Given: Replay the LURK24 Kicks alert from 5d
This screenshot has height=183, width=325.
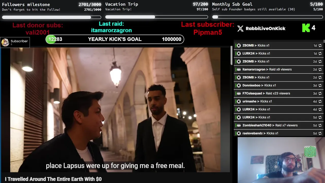Looking at the screenshot, I should 320,117.
